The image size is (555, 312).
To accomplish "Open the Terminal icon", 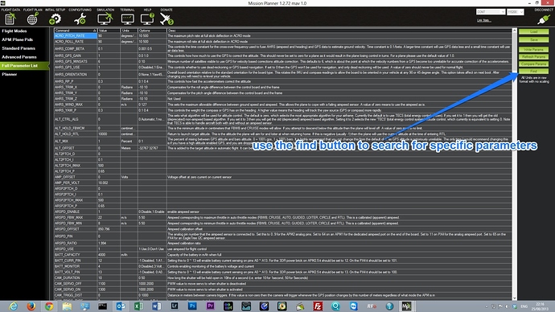I will 127,18.
